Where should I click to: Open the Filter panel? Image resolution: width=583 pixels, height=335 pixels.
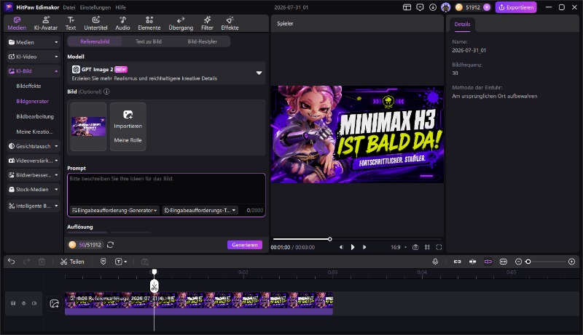207,23
